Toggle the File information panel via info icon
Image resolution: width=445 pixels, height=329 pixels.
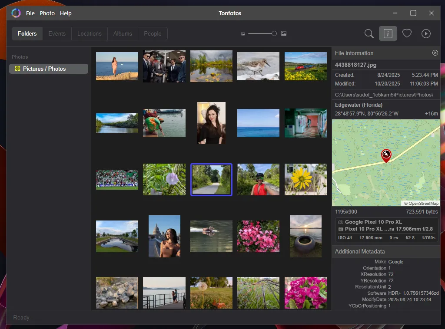pos(388,33)
